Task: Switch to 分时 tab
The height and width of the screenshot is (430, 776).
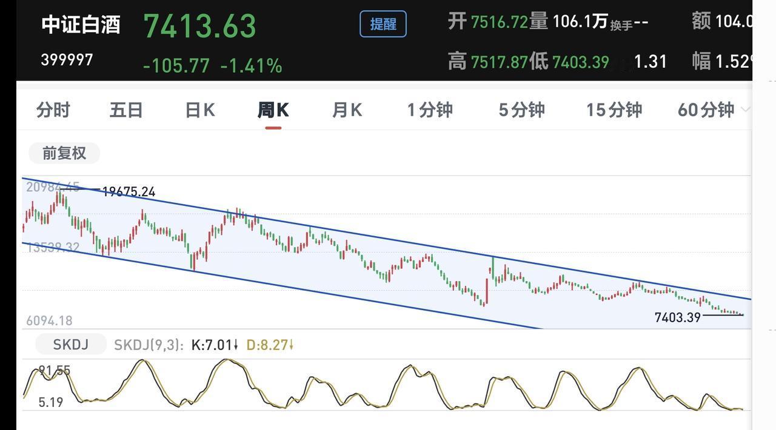Action: (x=53, y=110)
